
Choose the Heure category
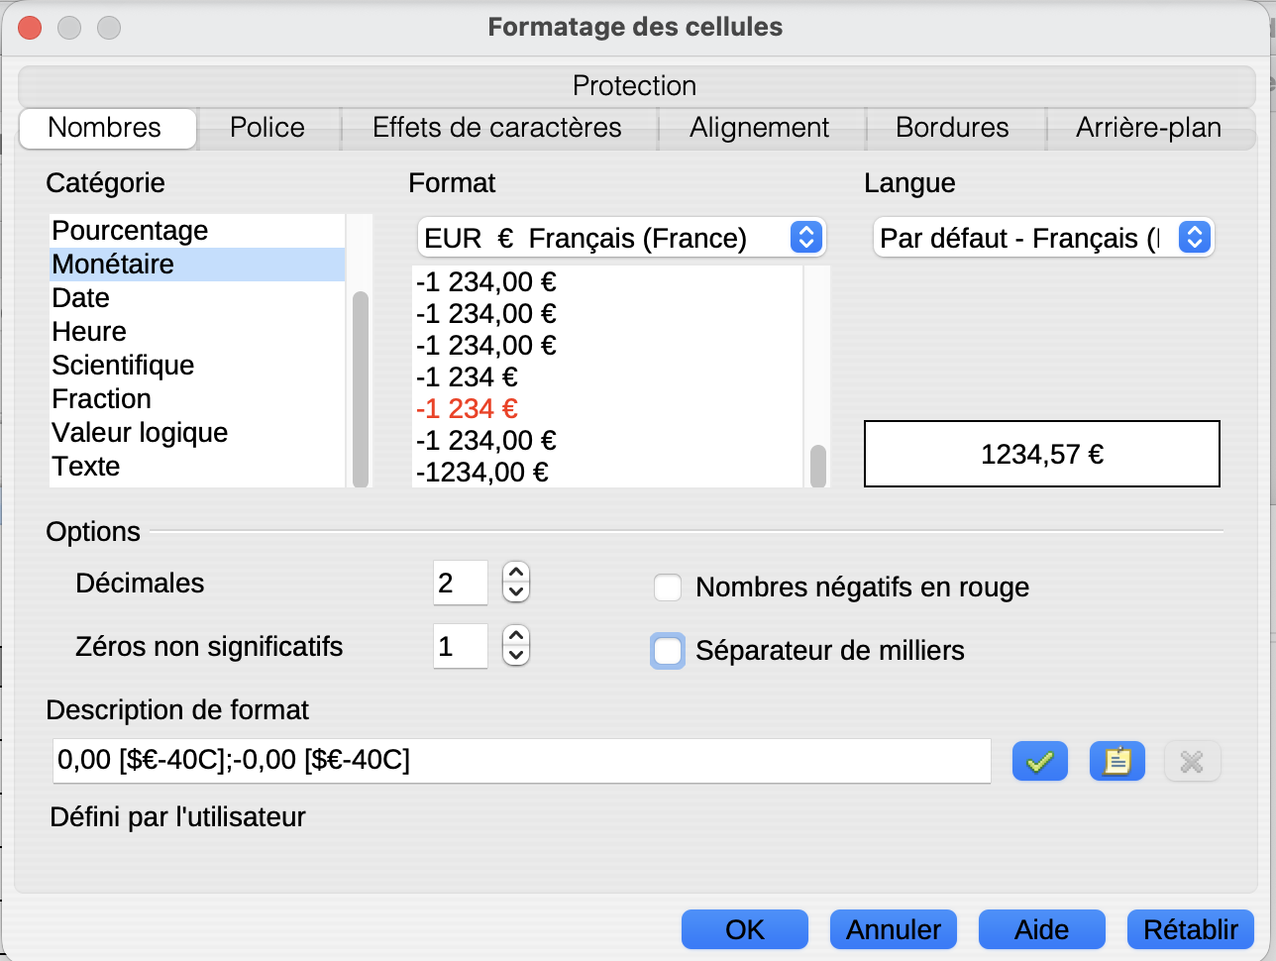[x=197, y=332]
